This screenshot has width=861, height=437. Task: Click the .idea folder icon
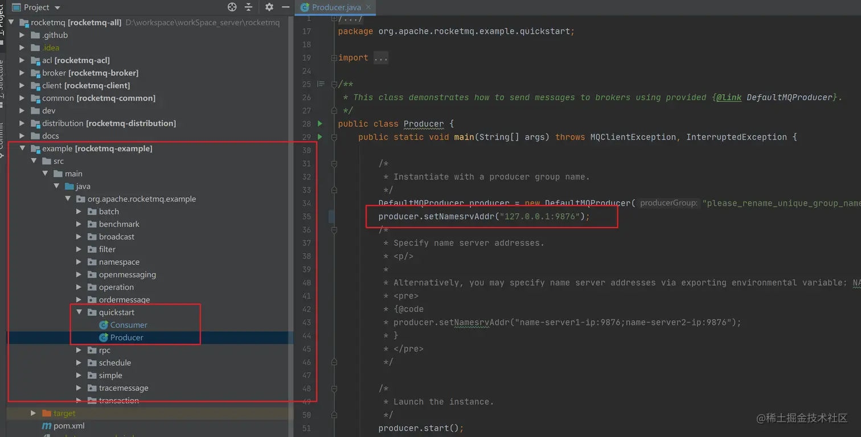35,48
